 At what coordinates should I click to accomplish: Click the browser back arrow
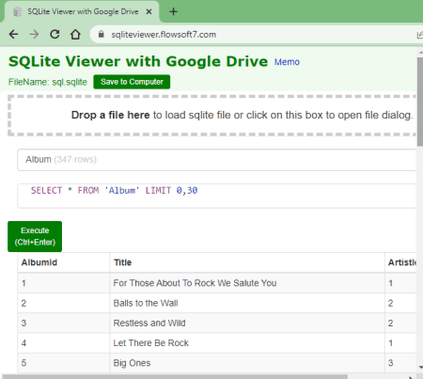pyautogui.click(x=13, y=34)
